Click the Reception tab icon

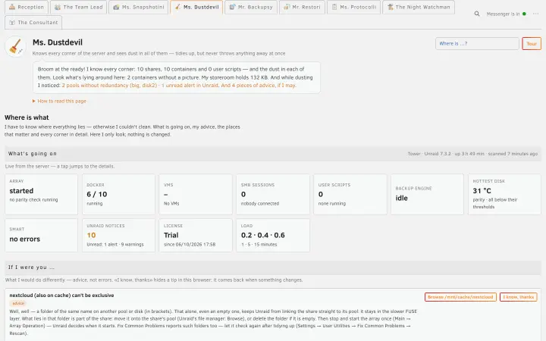(12, 7)
